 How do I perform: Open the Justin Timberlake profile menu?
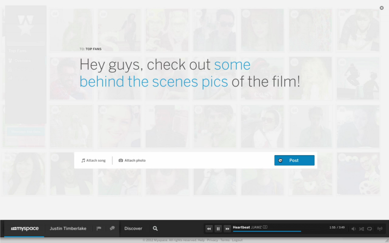coord(68,228)
